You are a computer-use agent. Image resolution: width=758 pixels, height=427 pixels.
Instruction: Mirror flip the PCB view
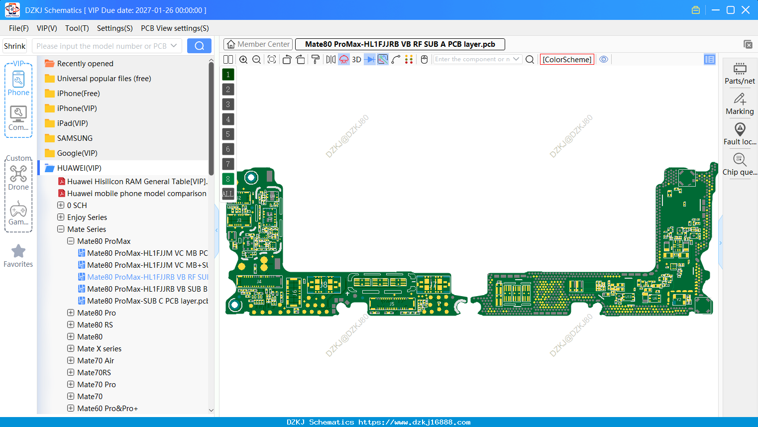point(330,59)
